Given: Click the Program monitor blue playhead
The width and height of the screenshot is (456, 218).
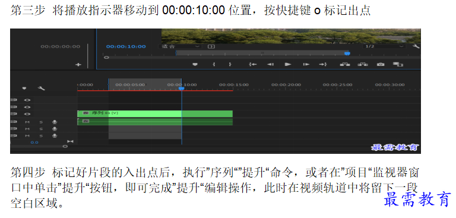Looking at the screenshot, I should pyautogui.click(x=347, y=53).
